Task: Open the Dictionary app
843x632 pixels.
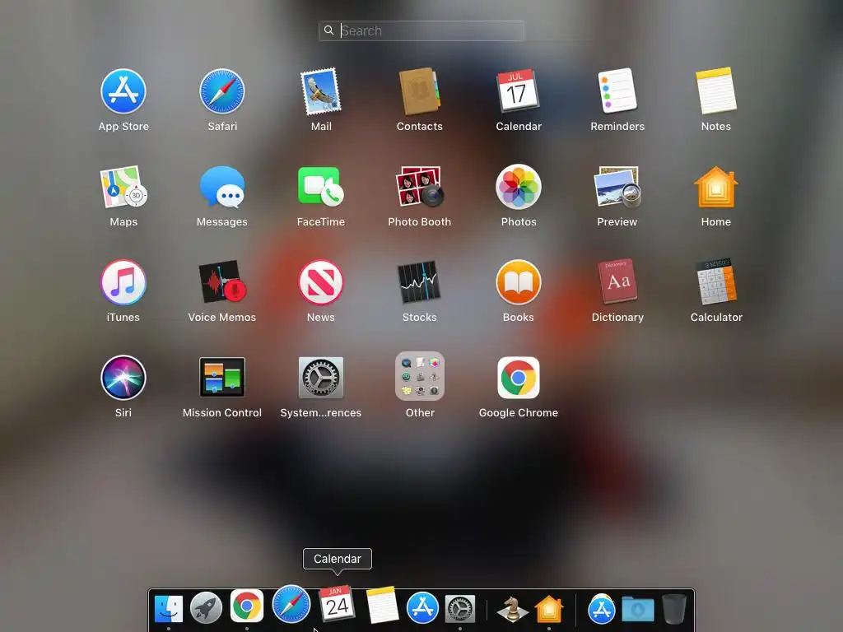Action: coord(617,281)
